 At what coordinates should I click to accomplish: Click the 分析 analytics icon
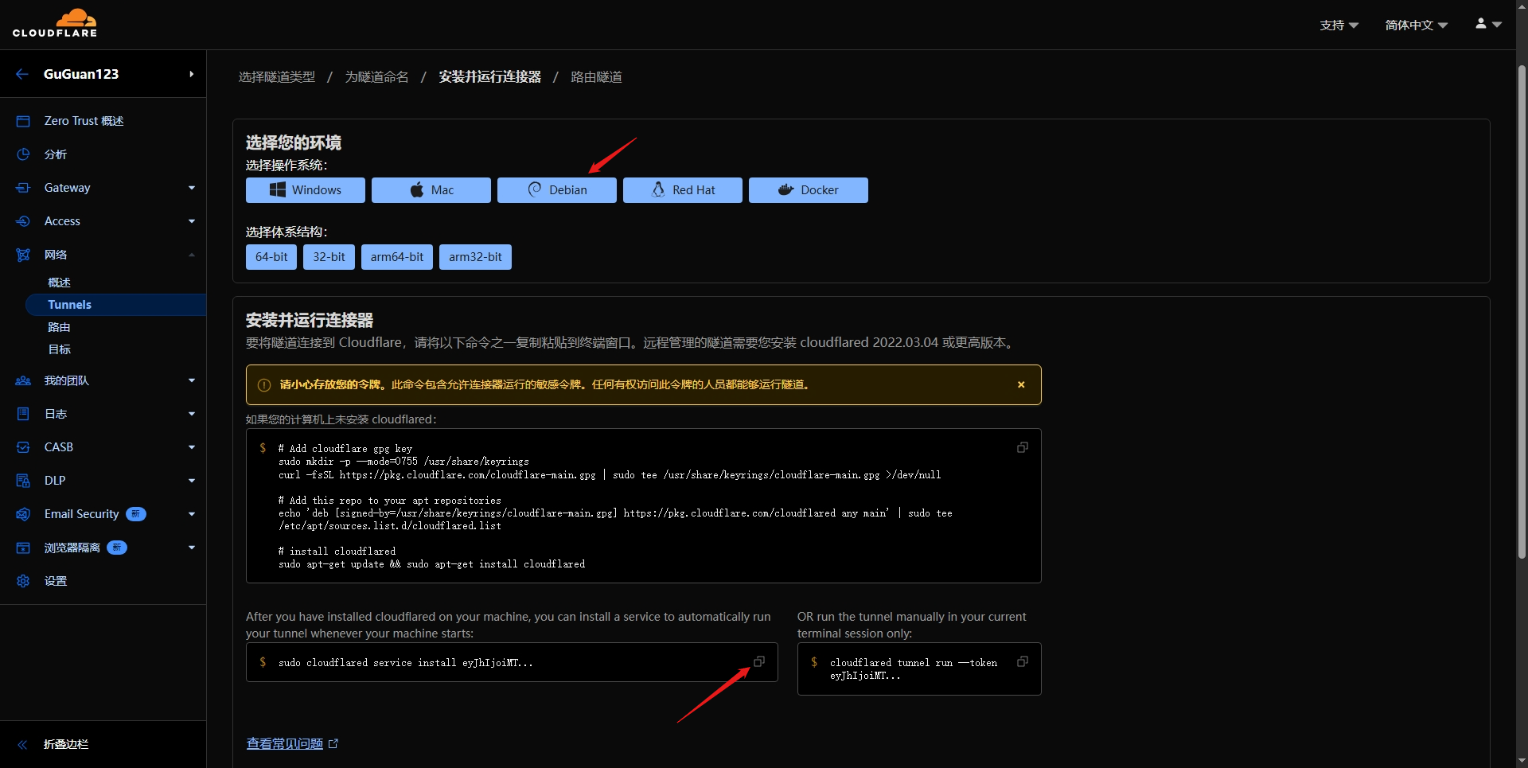(x=23, y=154)
